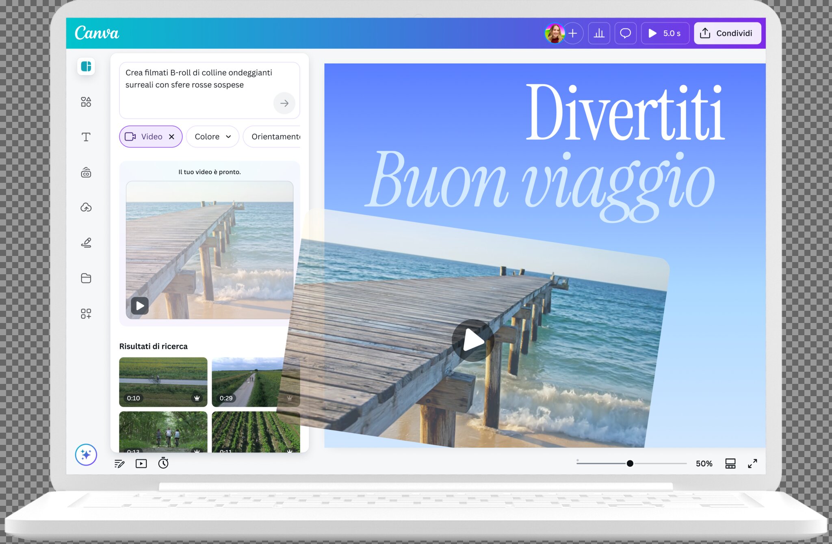Select the Text tool in the sidebar
Image resolution: width=832 pixels, height=544 pixels.
point(86,137)
